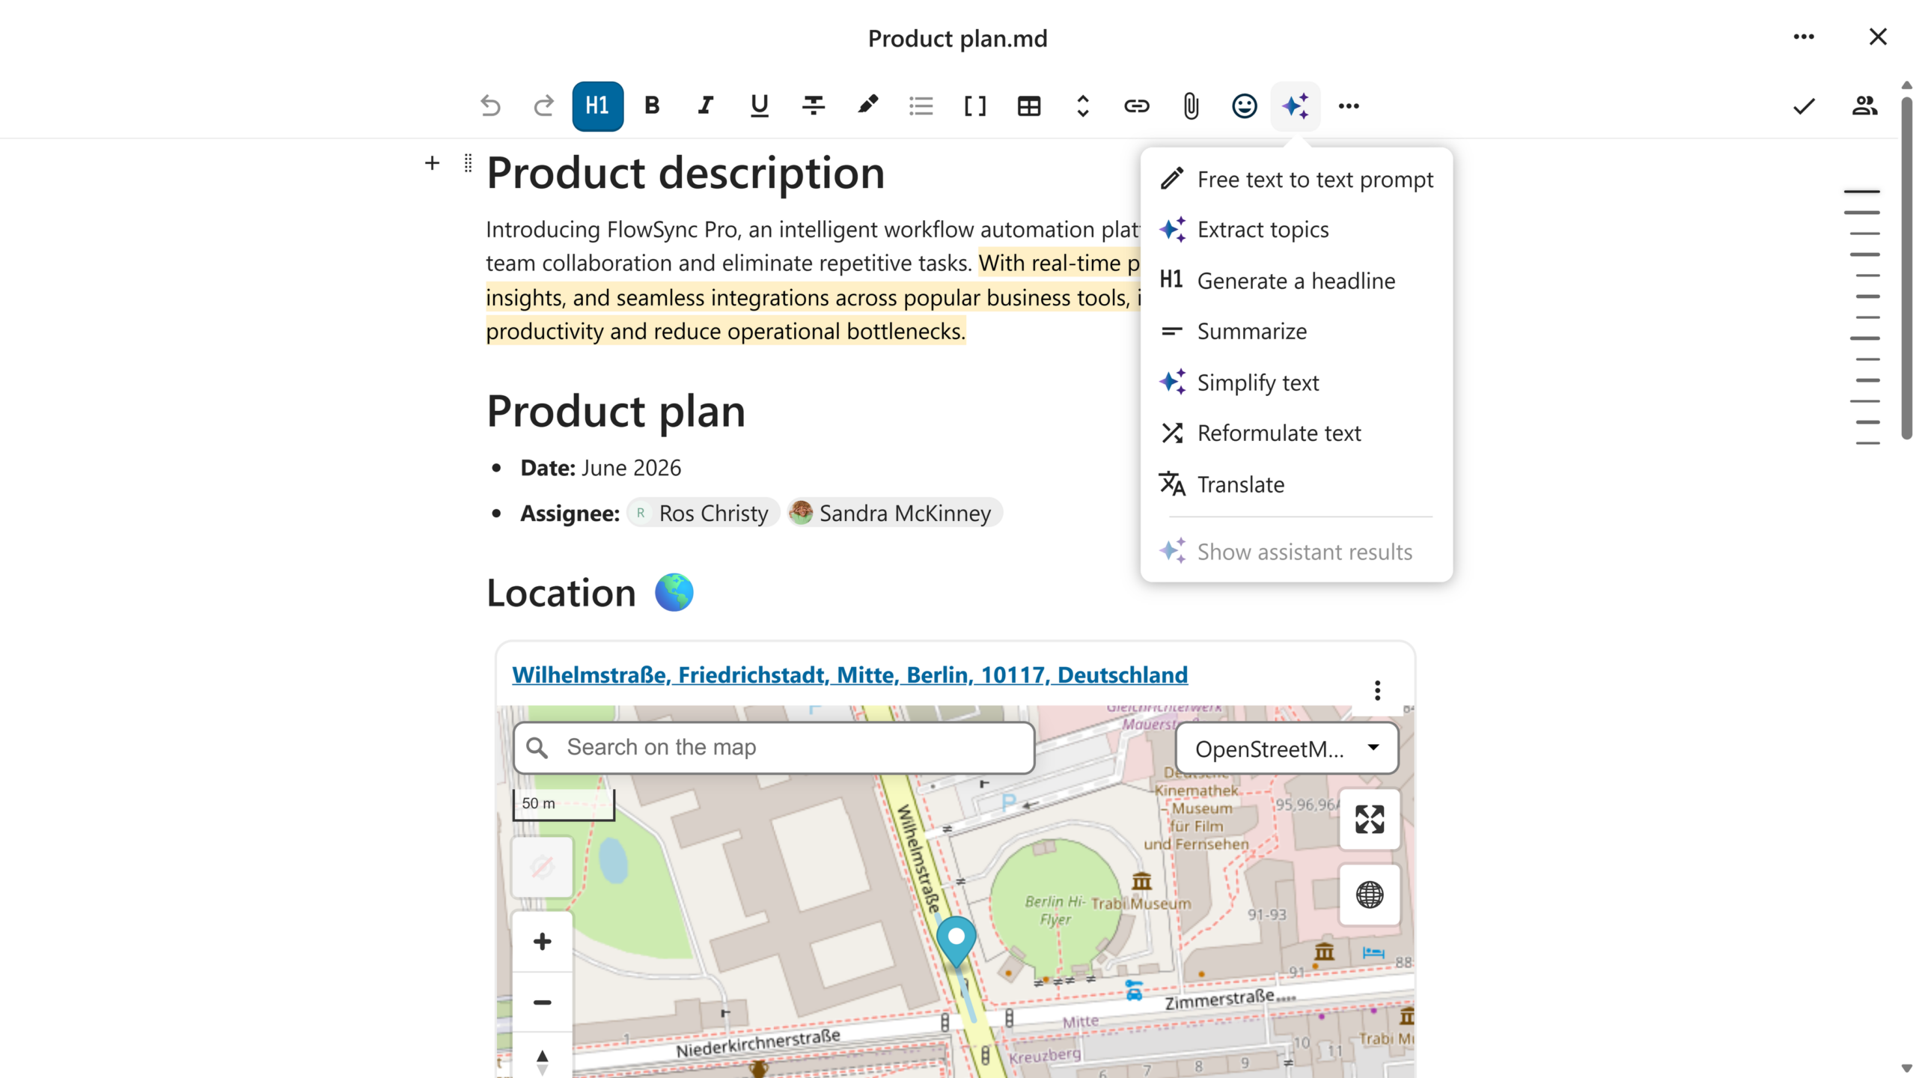The image size is (1916, 1078).
Task: Click the top line in document outline
Action: (x=1861, y=192)
